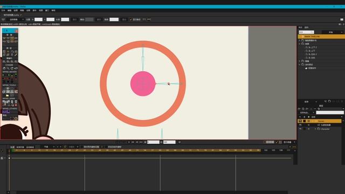The image size is (345, 194).
Task: Switch to the 通道 timeline tab
Action: click(x=12, y=147)
